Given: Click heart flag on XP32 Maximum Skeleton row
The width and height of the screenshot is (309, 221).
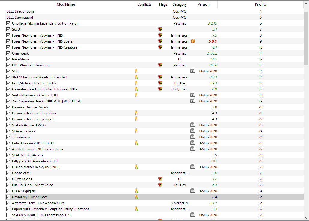Looking at the screenshot, I should click(160, 77).
